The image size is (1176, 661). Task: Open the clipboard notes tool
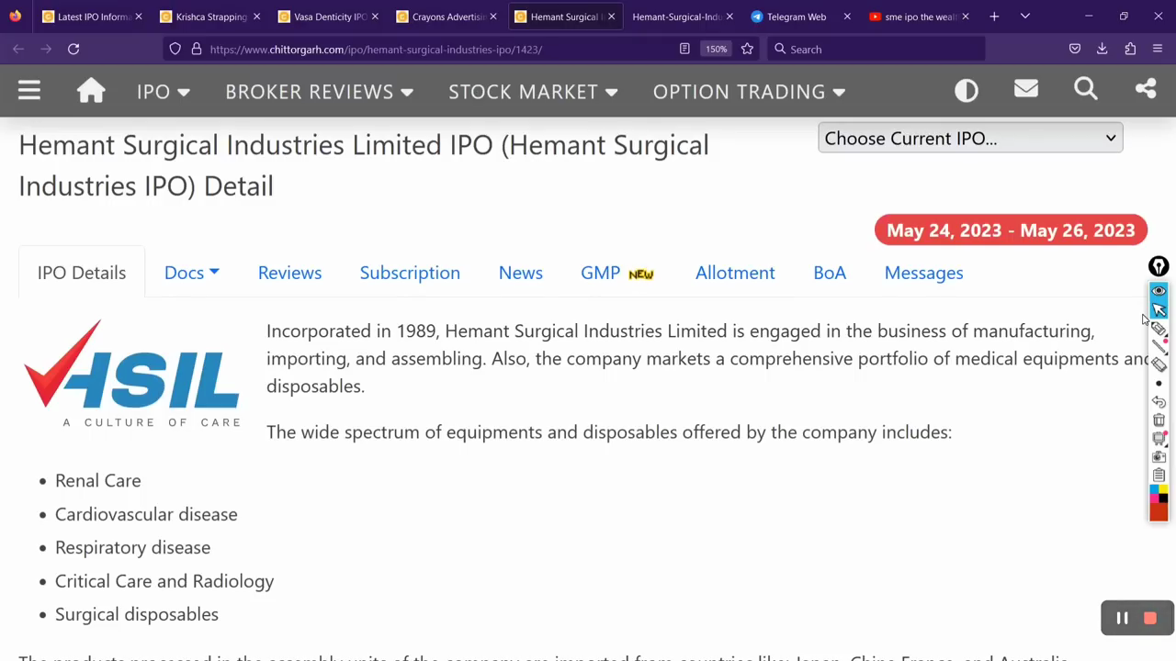point(1159,476)
